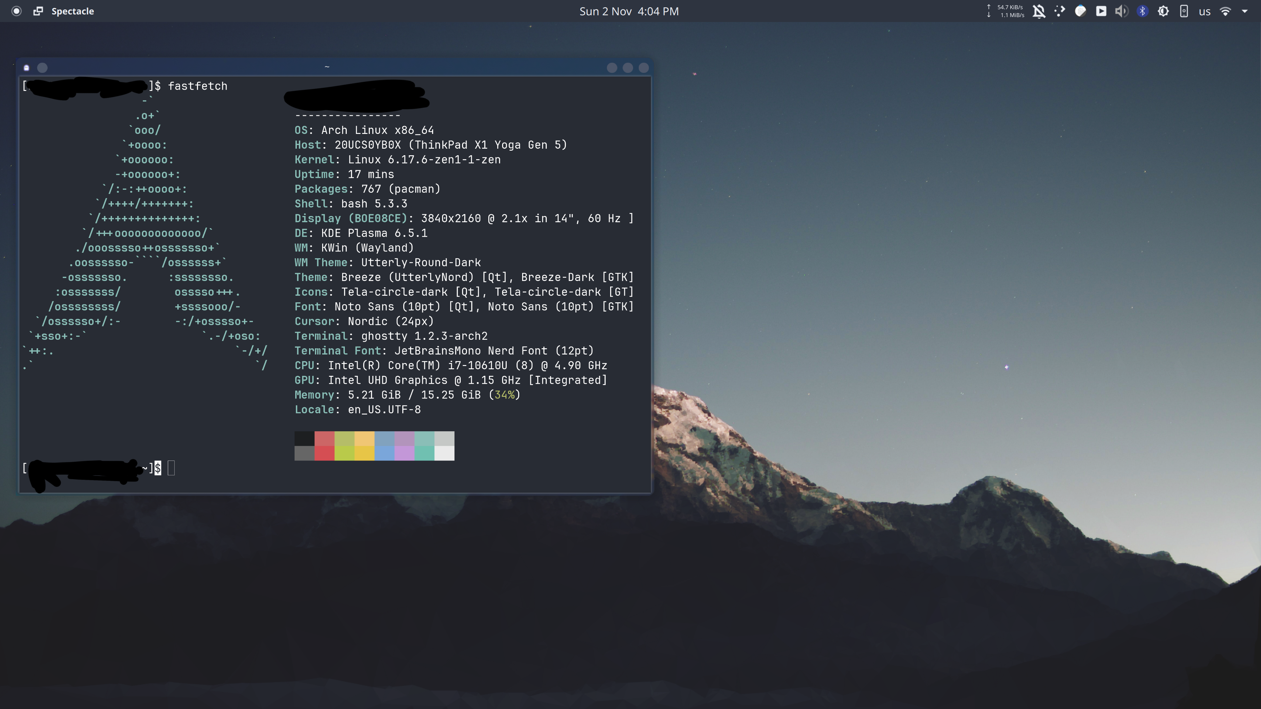1261x709 pixels.
Task: Expand the hidden system tray arrow
Action: coord(1245,11)
